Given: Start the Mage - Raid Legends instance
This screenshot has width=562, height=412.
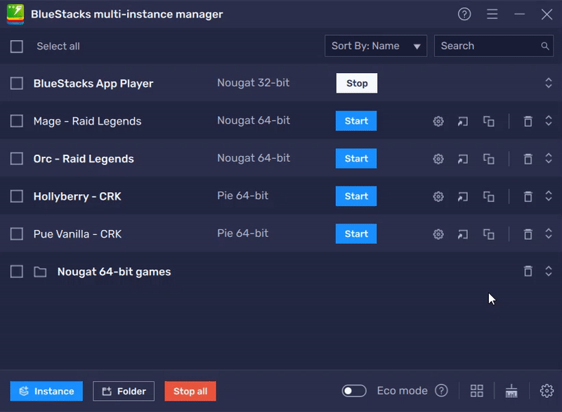Looking at the screenshot, I should (x=356, y=121).
